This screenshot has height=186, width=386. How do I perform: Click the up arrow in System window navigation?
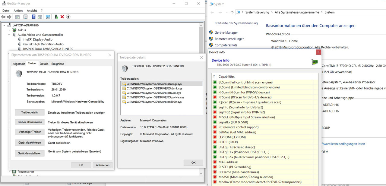point(232,12)
